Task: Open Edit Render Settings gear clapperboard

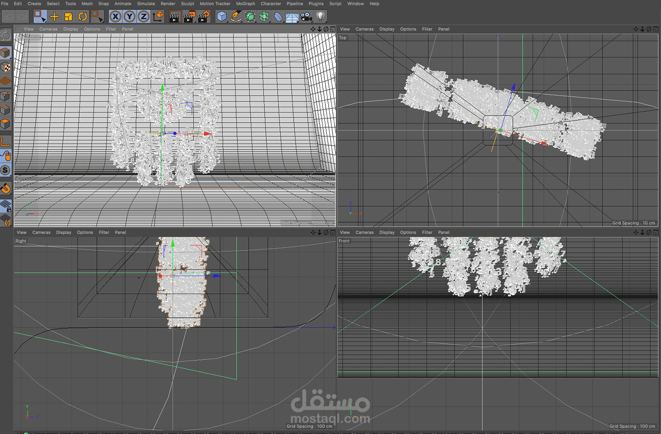Action: tap(203, 17)
